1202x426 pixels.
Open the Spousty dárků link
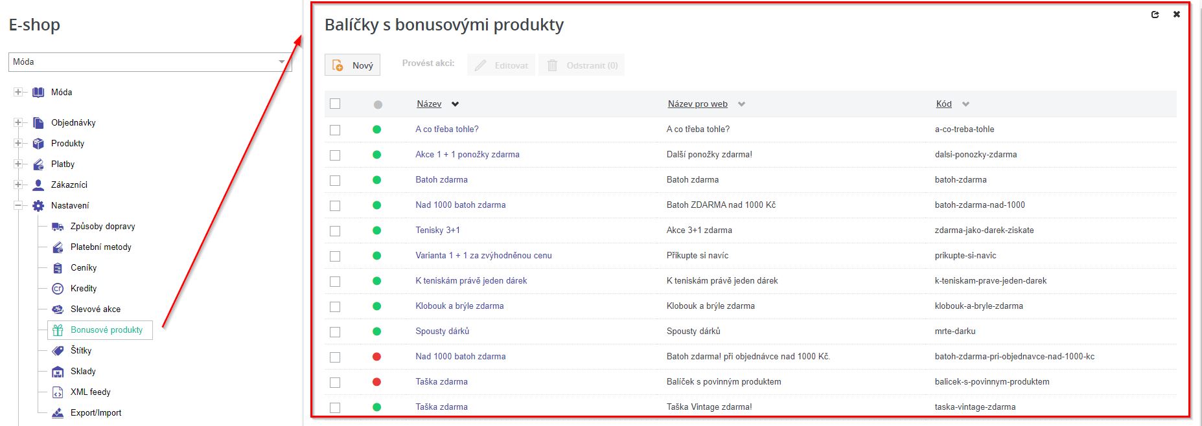click(x=442, y=331)
